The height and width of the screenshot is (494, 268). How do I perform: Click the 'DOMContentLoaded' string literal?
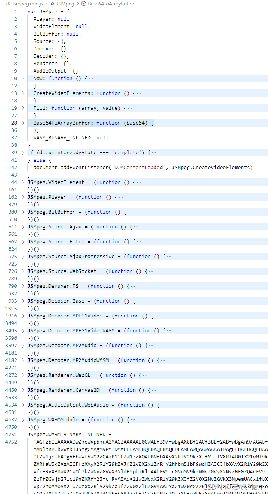coord(139,168)
